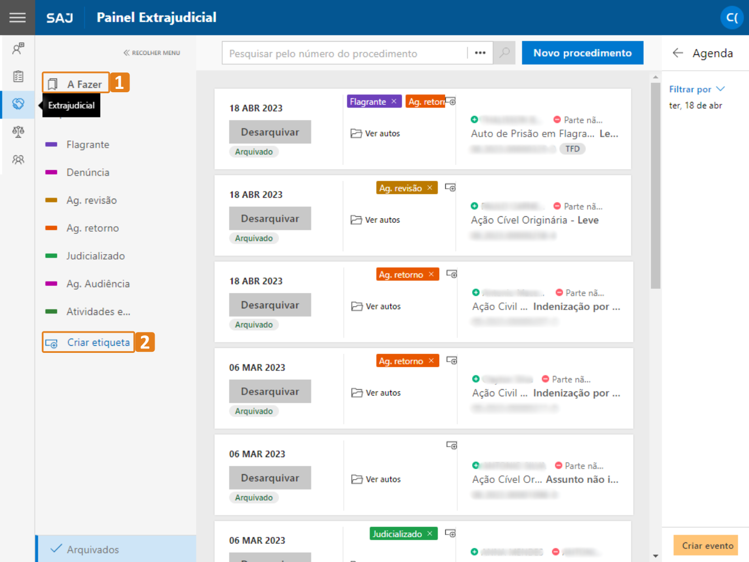Viewport: 749px width, 562px height.
Task: Add a tag to the Auto de Prisão card
Action: click(x=451, y=102)
